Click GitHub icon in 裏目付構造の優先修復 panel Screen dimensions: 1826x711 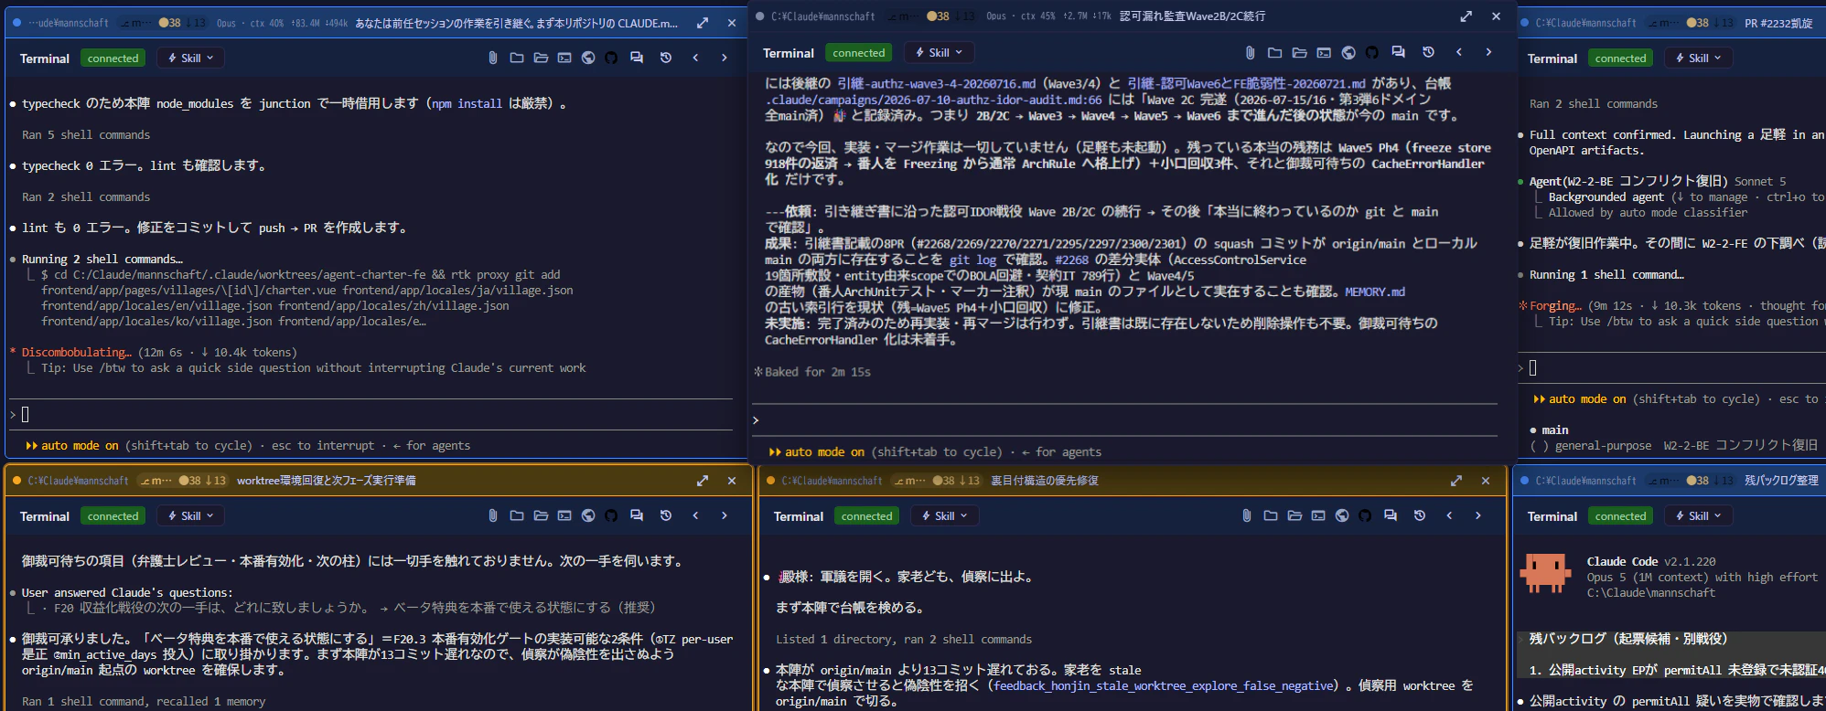pyautogui.click(x=1365, y=515)
